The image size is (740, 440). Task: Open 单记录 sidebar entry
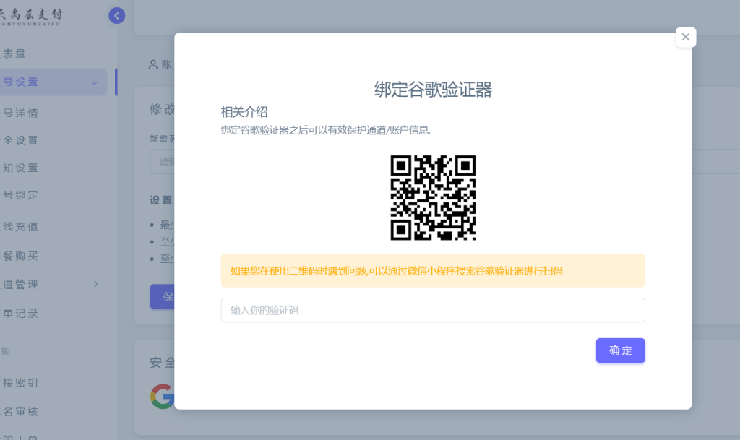tap(21, 314)
